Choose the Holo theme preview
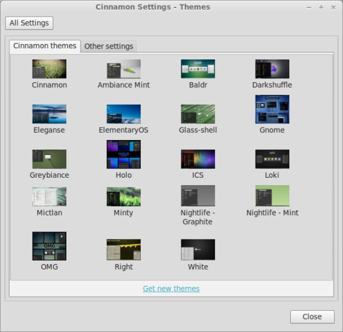The height and width of the screenshot is (332, 343). (123, 154)
